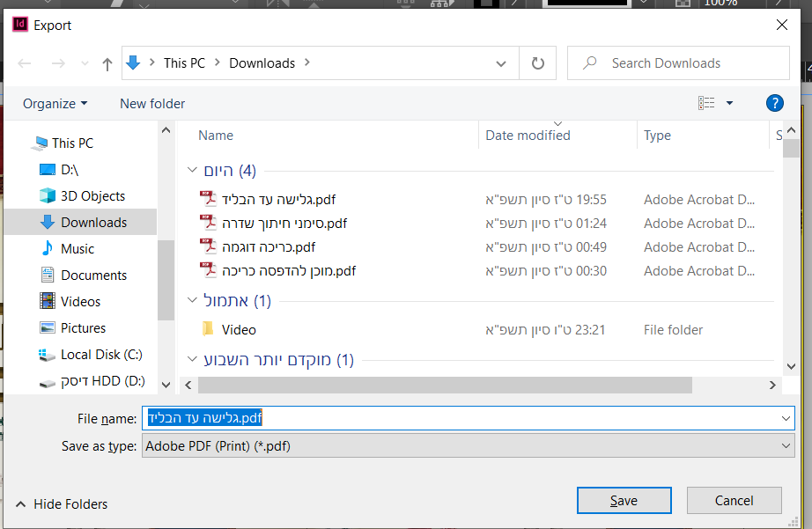Click the view layout icon

point(706,103)
